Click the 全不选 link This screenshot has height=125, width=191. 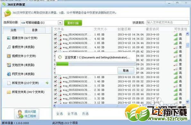pyautogui.click(x=72, y=114)
